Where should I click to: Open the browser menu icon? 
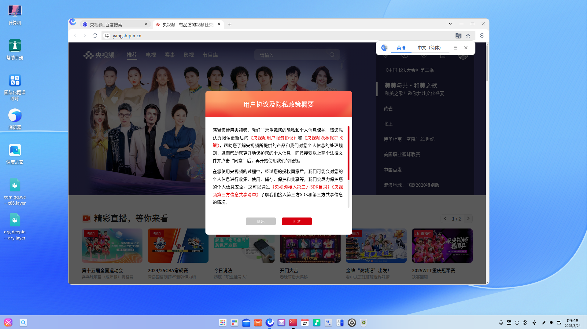tap(482, 36)
